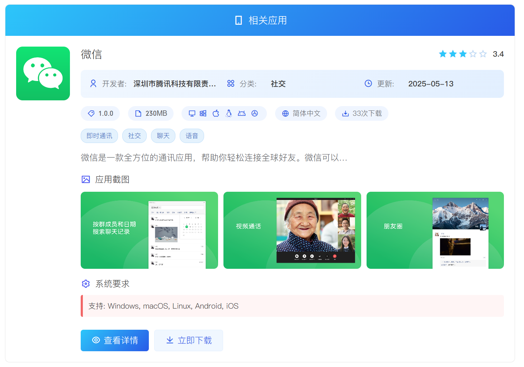The width and height of the screenshot is (524, 367).
Task: Open the chat record search screenshot
Action: tap(149, 230)
